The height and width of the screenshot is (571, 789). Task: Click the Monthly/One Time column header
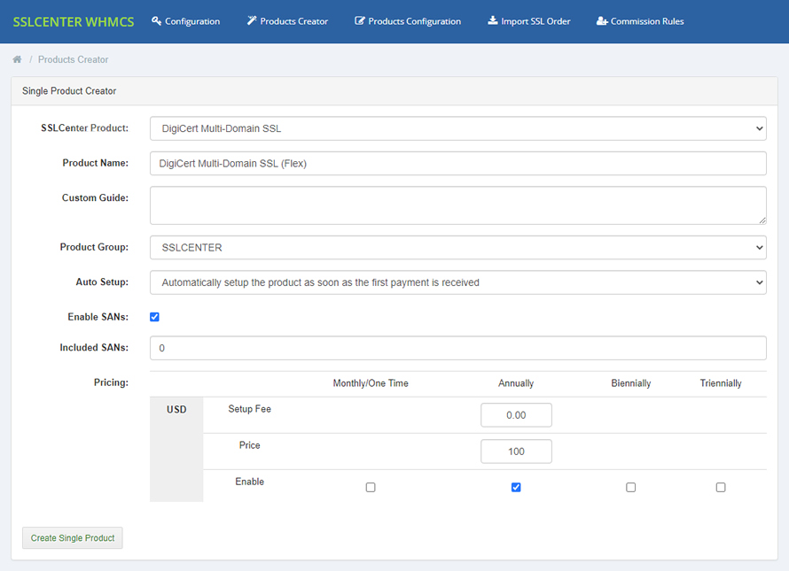[x=371, y=383]
